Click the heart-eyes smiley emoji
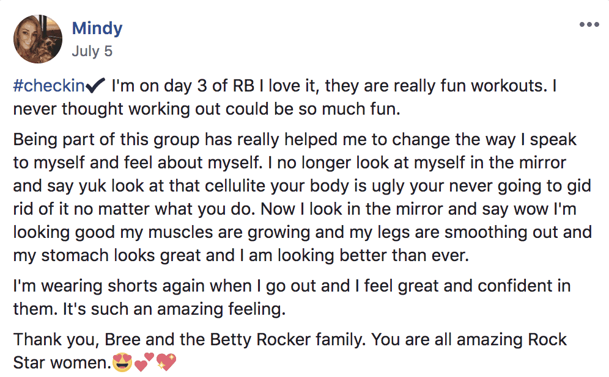Image resolution: width=609 pixels, height=377 pixels. pyautogui.click(x=122, y=362)
